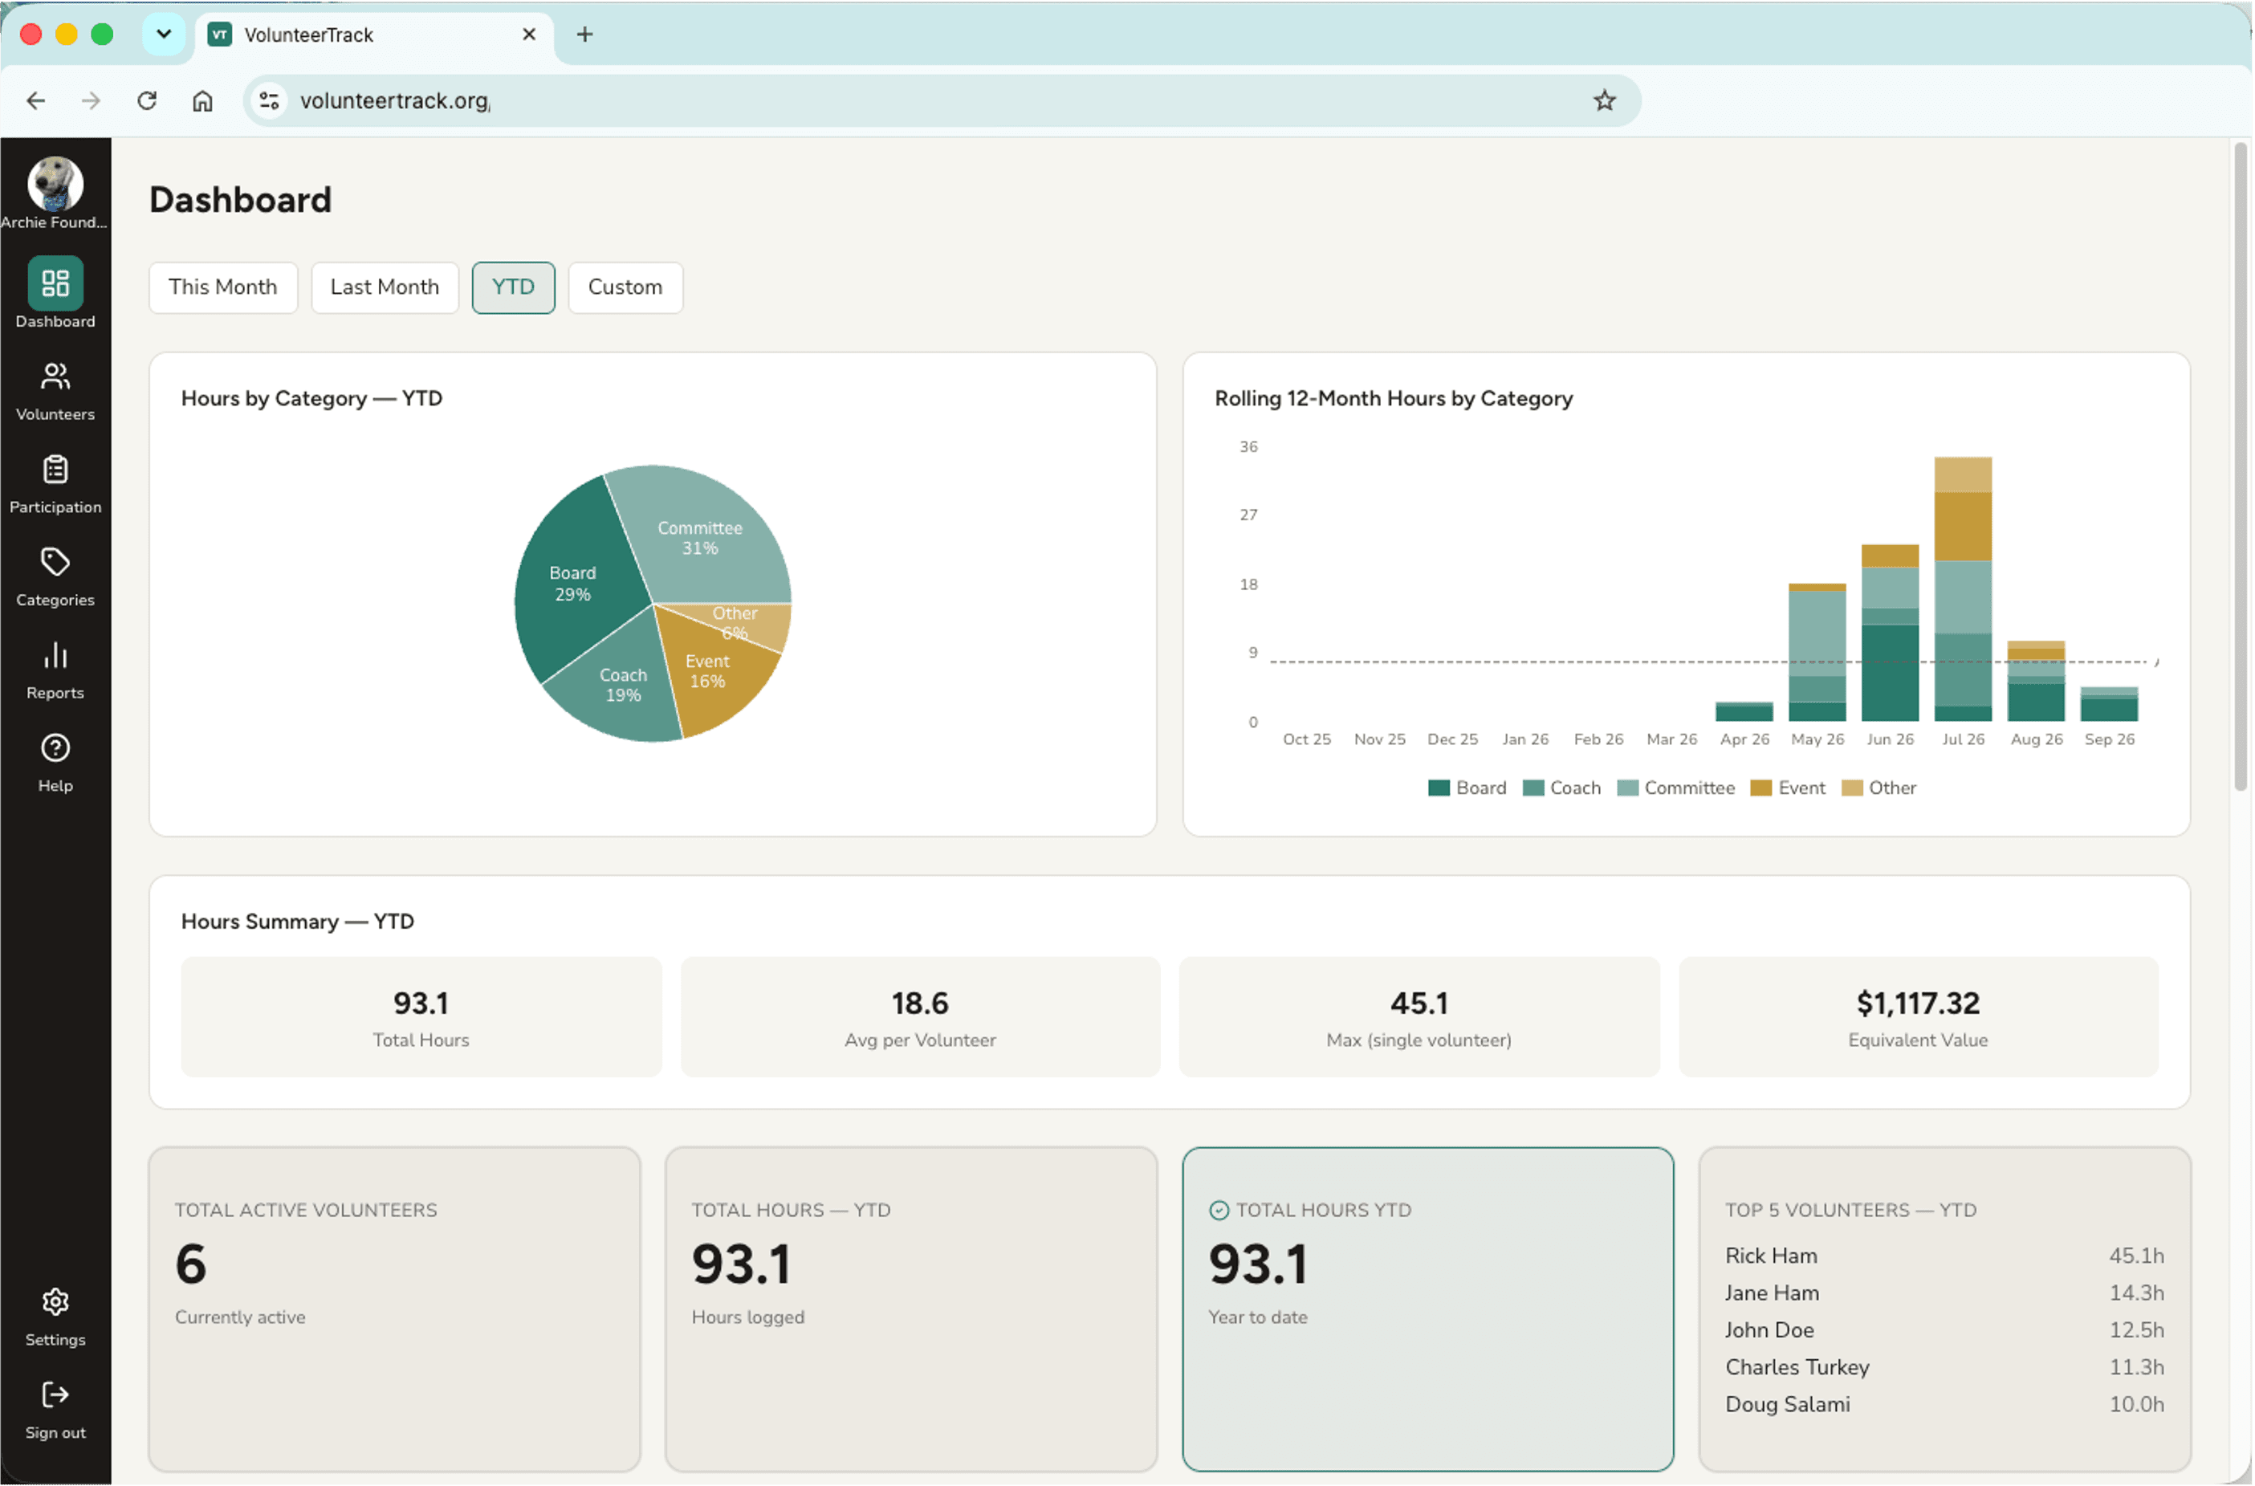2255x1486 pixels.
Task: Click the Sign out icon
Action: pos(55,1395)
